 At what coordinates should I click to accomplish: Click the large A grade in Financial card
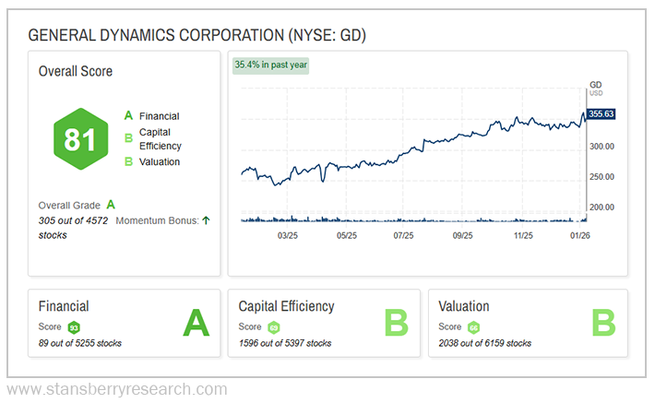point(196,324)
